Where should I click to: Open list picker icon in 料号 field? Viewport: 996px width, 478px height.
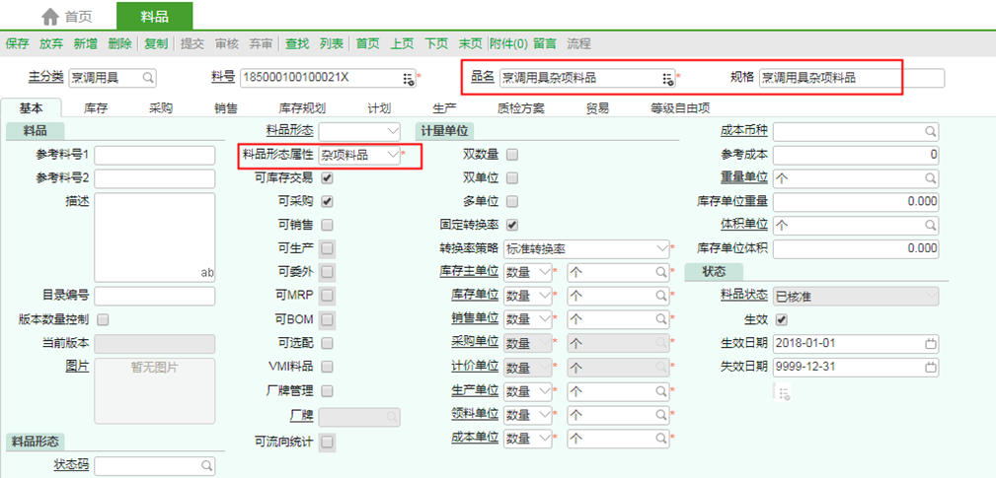(x=408, y=78)
